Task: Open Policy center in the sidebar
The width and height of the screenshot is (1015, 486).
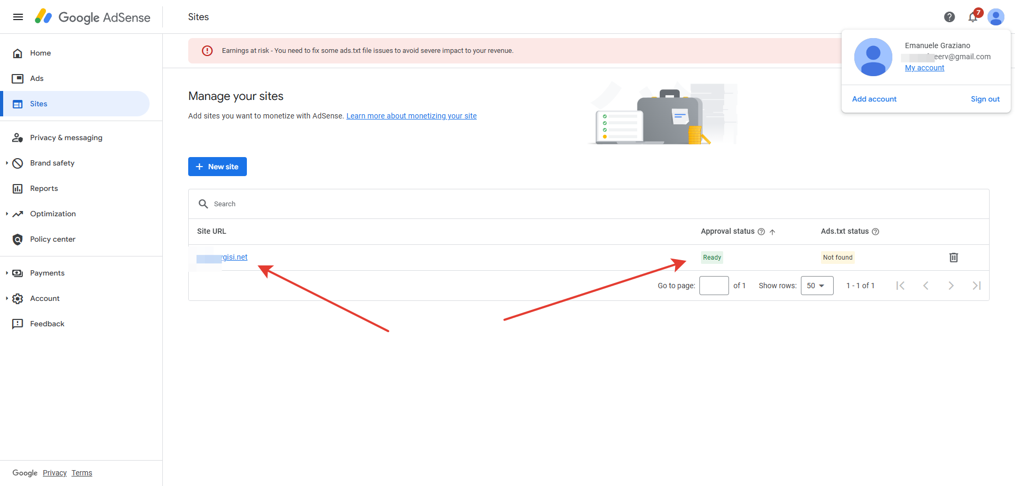Action: (75, 239)
